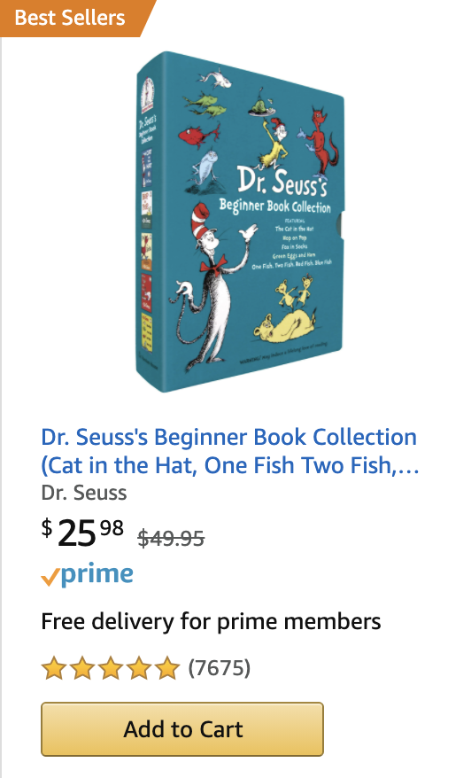Viewport: 471px width, 778px height.
Task: Click the fifth rating star
Action: 167,668
